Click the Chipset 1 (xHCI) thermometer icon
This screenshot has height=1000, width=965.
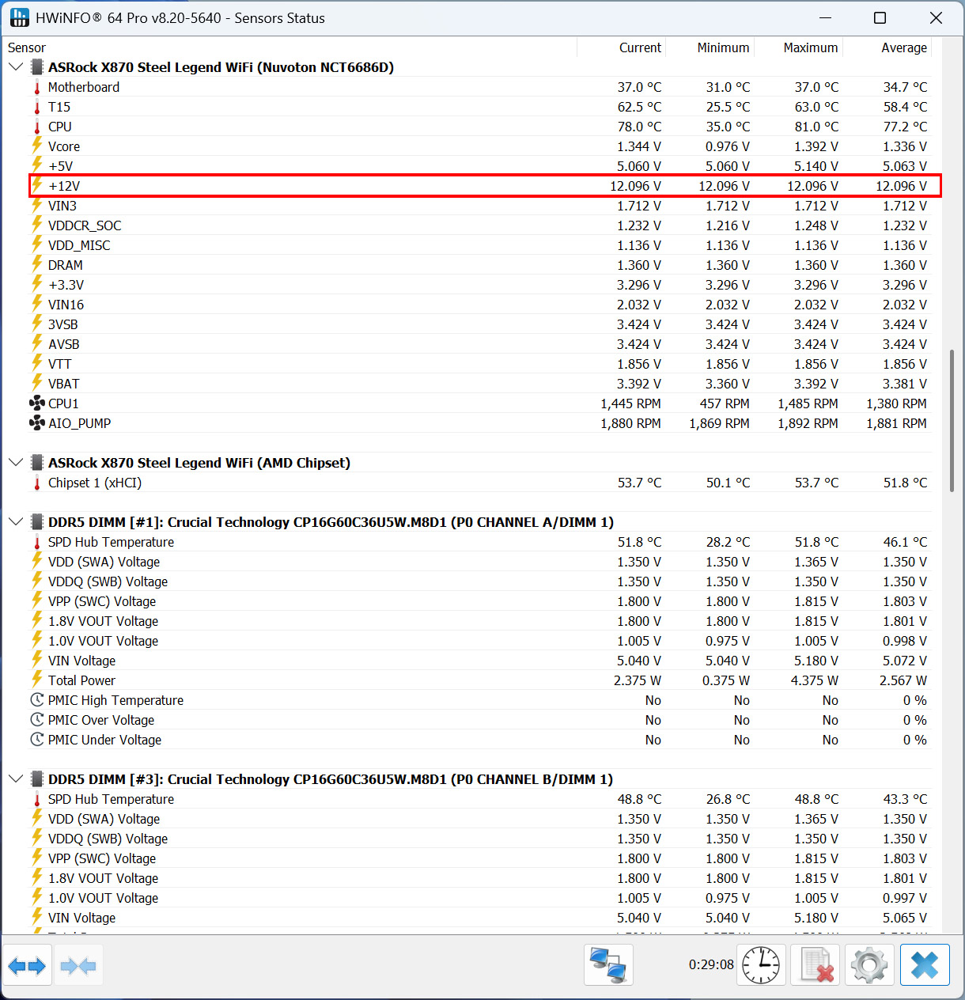coord(37,483)
